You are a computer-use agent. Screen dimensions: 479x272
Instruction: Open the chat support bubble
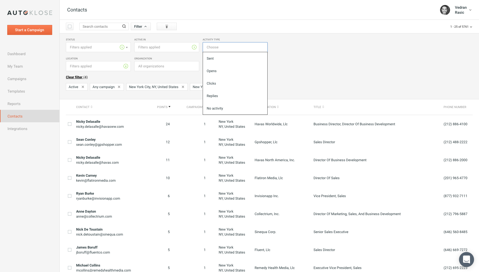click(466, 260)
